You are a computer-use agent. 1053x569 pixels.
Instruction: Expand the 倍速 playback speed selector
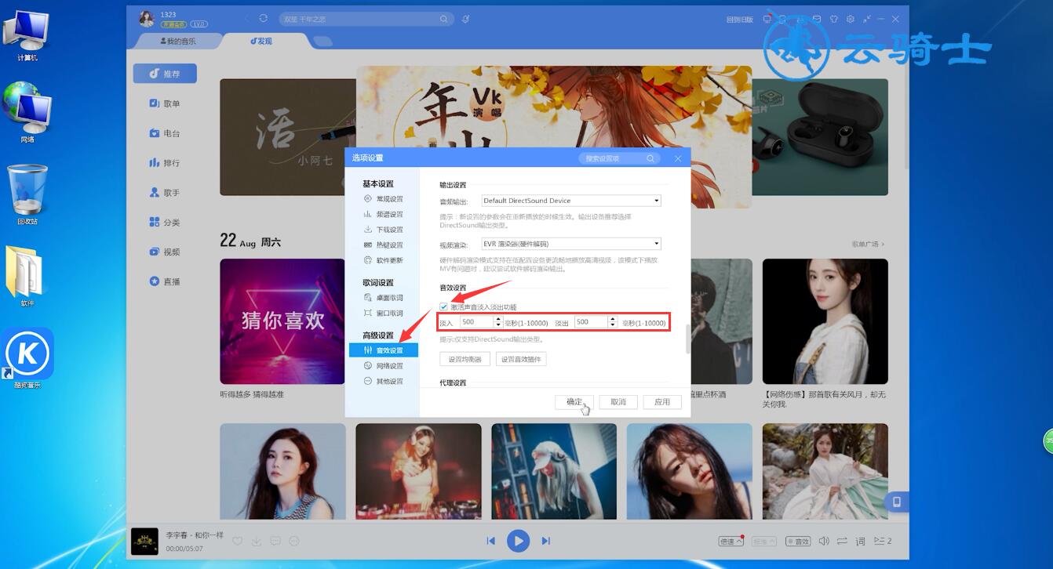point(731,542)
